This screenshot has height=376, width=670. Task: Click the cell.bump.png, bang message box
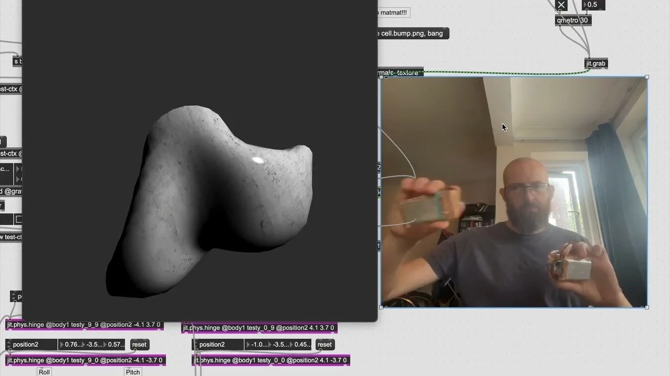coord(413,33)
